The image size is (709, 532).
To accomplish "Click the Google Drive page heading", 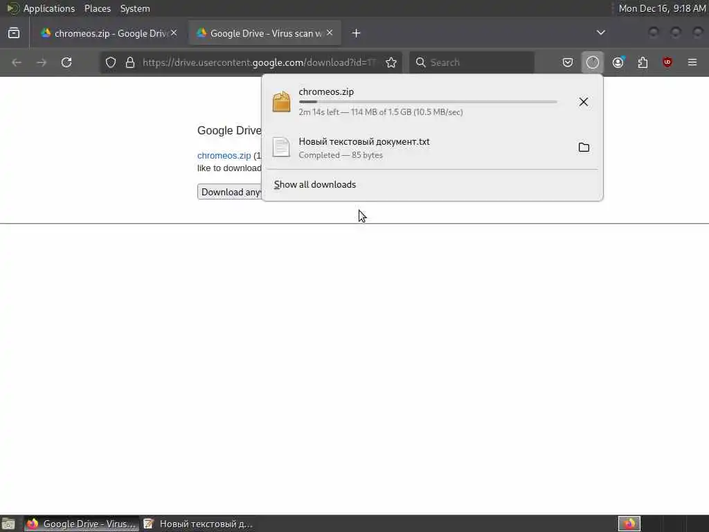I will click(229, 130).
